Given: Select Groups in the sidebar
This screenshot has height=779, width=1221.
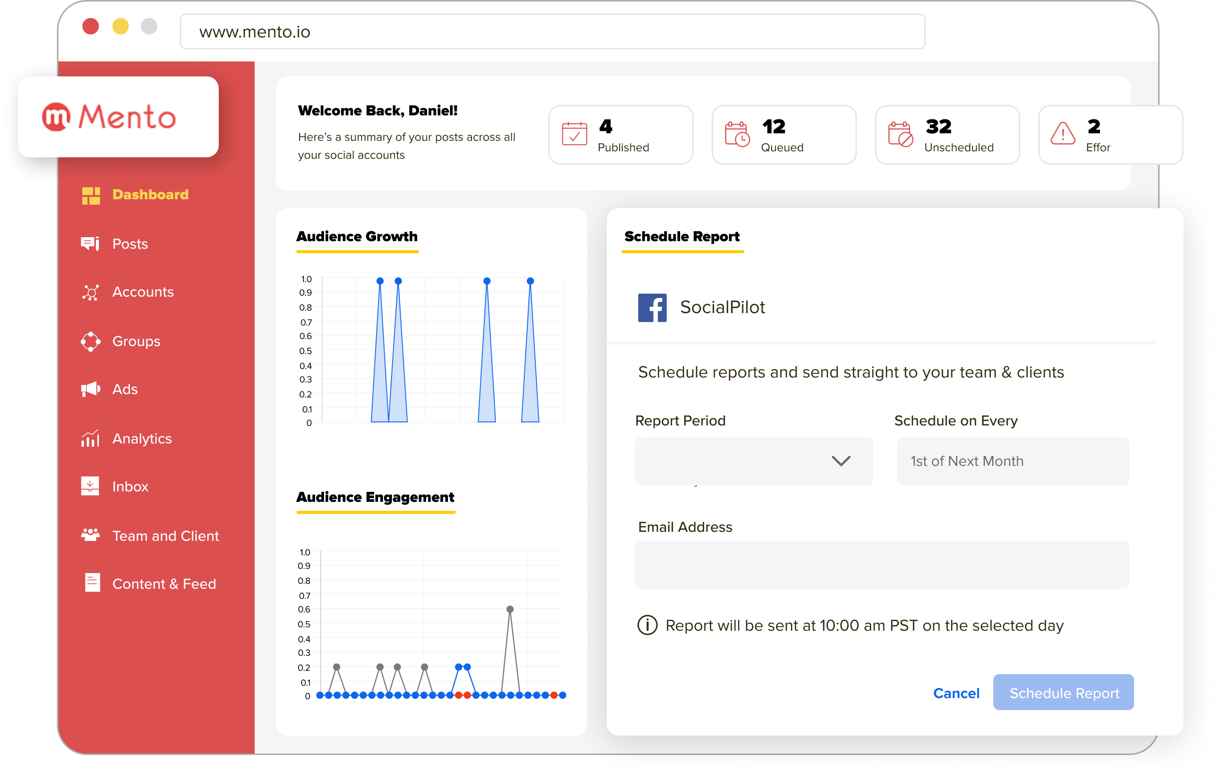Looking at the screenshot, I should pos(136,342).
